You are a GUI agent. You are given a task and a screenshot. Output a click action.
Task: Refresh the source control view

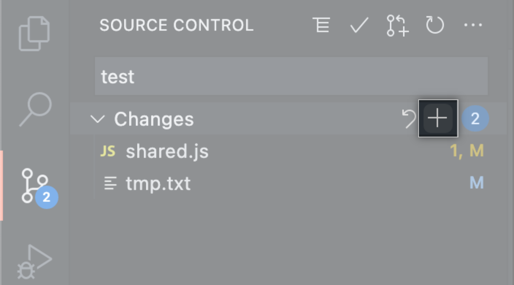435,25
